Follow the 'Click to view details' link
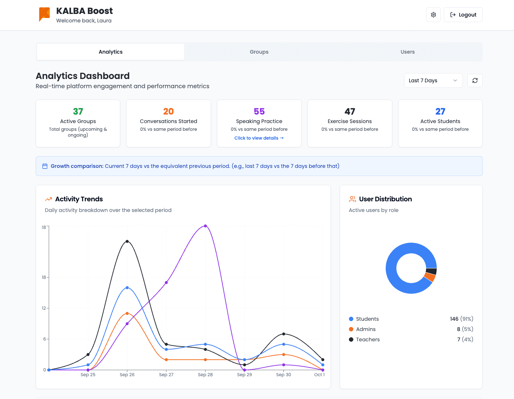514x399 pixels. pyautogui.click(x=259, y=138)
